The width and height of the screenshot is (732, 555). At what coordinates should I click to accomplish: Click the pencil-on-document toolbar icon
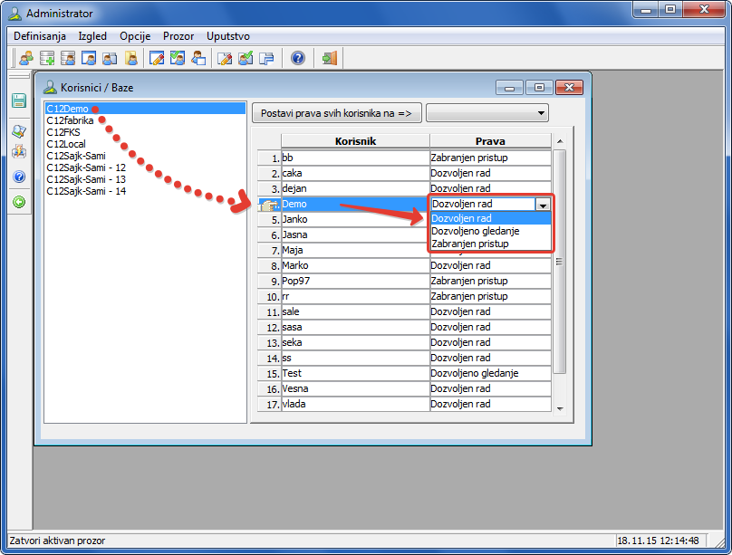pos(225,58)
